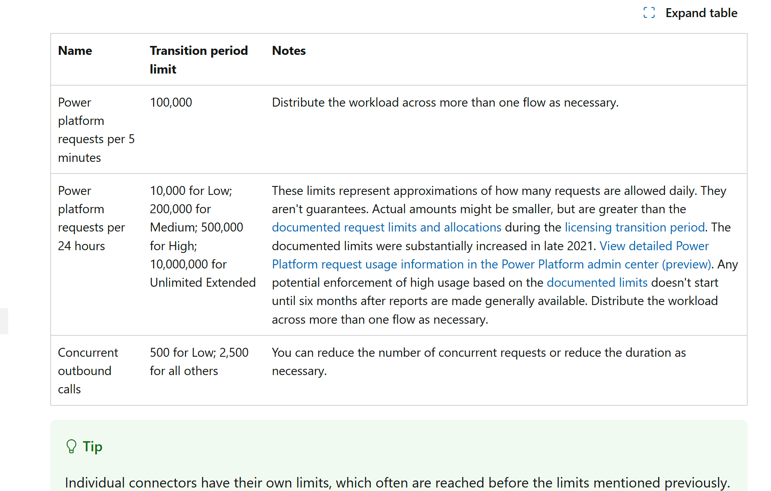Click the concurrent requests reduction note
The image size is (771, 491).
(478, 361)
